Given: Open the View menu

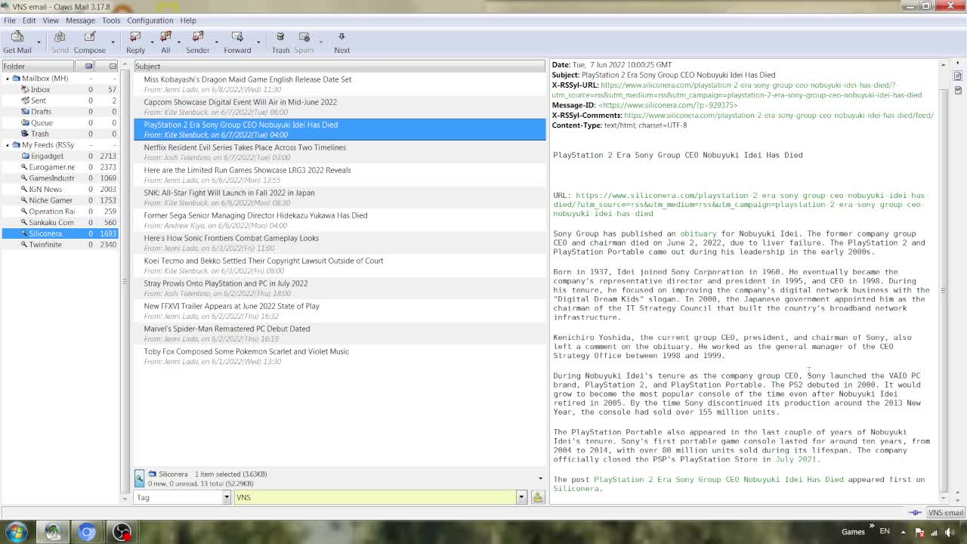Looking at the screenshot, I should pos(51,20).
